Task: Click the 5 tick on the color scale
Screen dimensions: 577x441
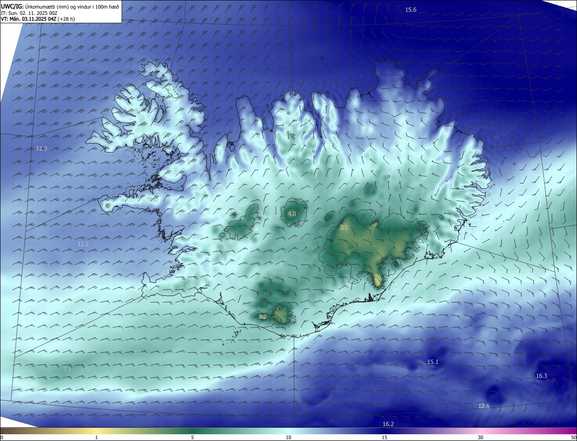Action: click(x=192, y=437)
